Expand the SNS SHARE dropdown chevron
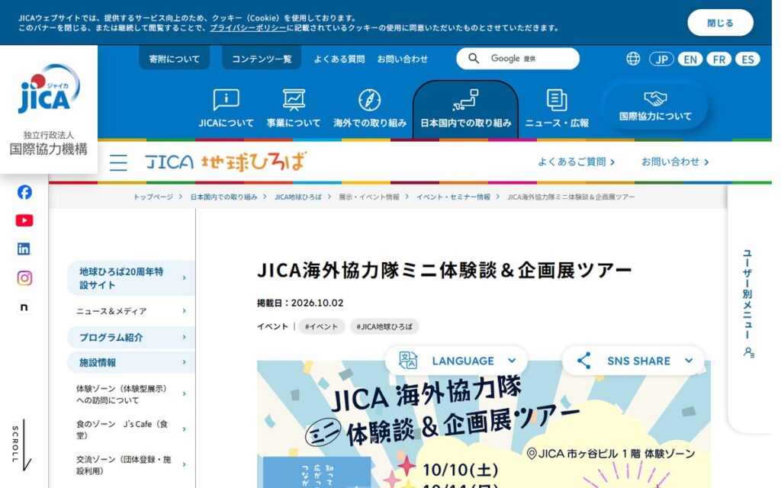 [x=689, y=361]
